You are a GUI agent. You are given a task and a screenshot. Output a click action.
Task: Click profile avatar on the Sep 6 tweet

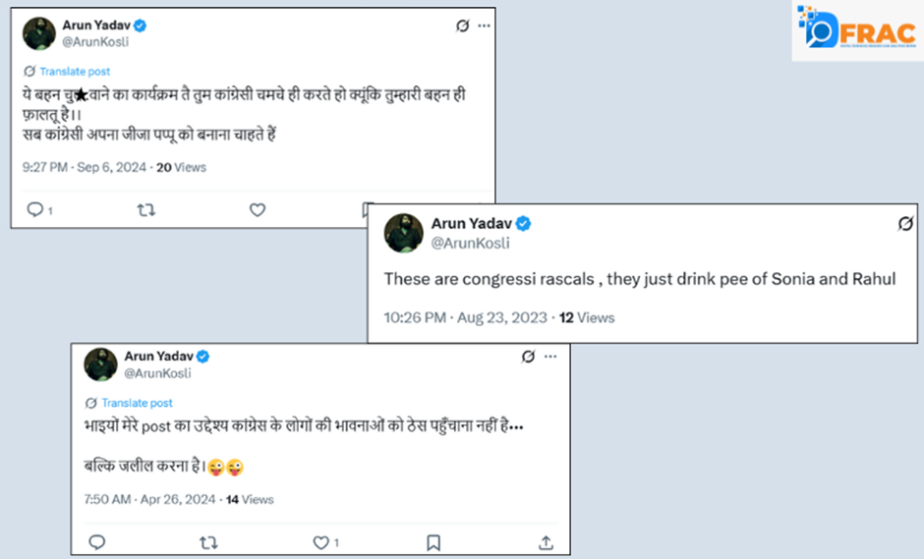tap(39, 32)
